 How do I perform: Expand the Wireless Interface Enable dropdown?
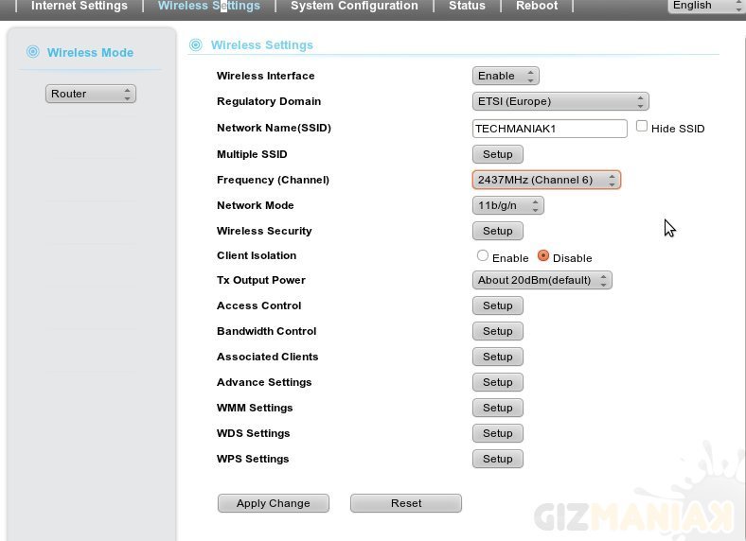[x=506, y=76]
